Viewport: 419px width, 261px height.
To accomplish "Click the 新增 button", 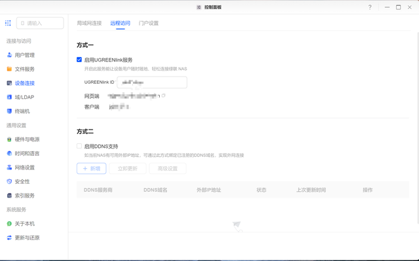I will coord(92,168).
